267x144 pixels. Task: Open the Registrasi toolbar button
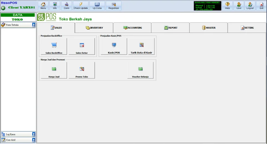(114, 6)
